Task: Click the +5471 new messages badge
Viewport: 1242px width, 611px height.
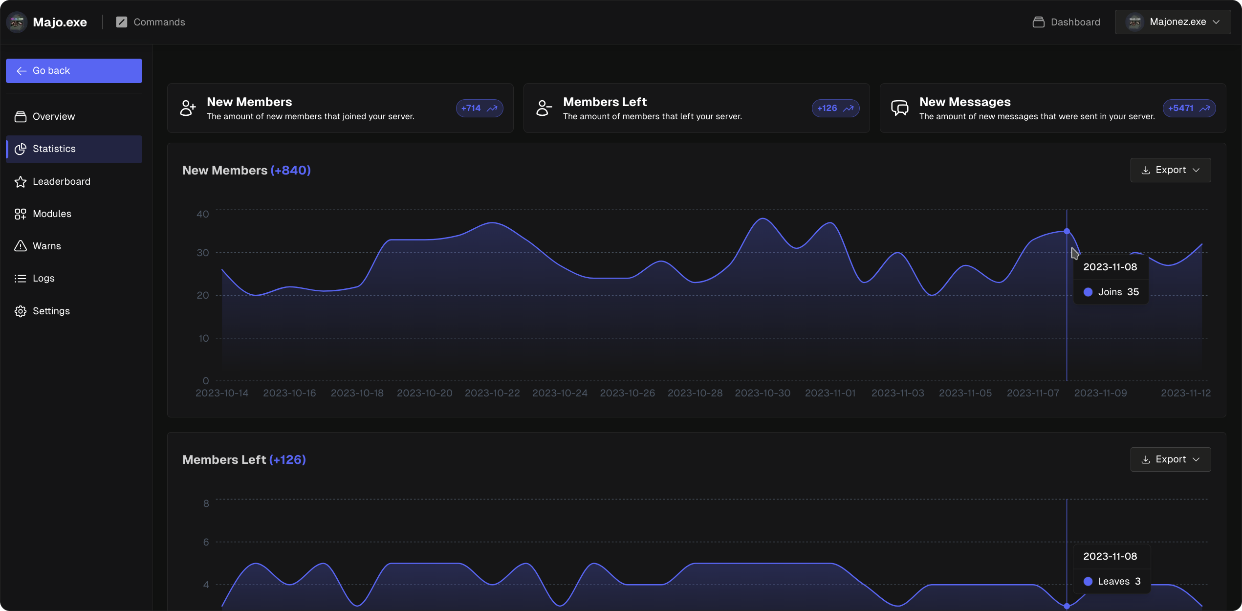Action: click(1189, 108)
